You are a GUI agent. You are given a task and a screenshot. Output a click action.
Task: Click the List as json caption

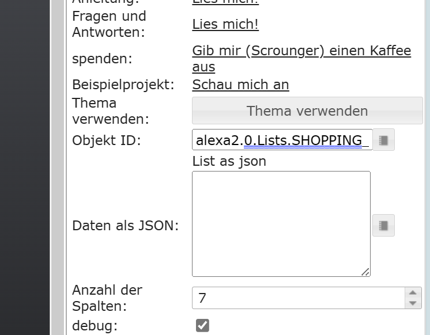[229, 161]
